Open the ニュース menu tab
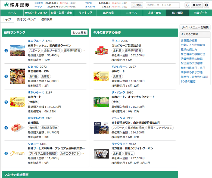The image size is (212, 178). click(x=131, y=13)
